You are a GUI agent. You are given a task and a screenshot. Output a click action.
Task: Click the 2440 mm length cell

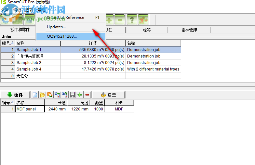coord(56,109)
